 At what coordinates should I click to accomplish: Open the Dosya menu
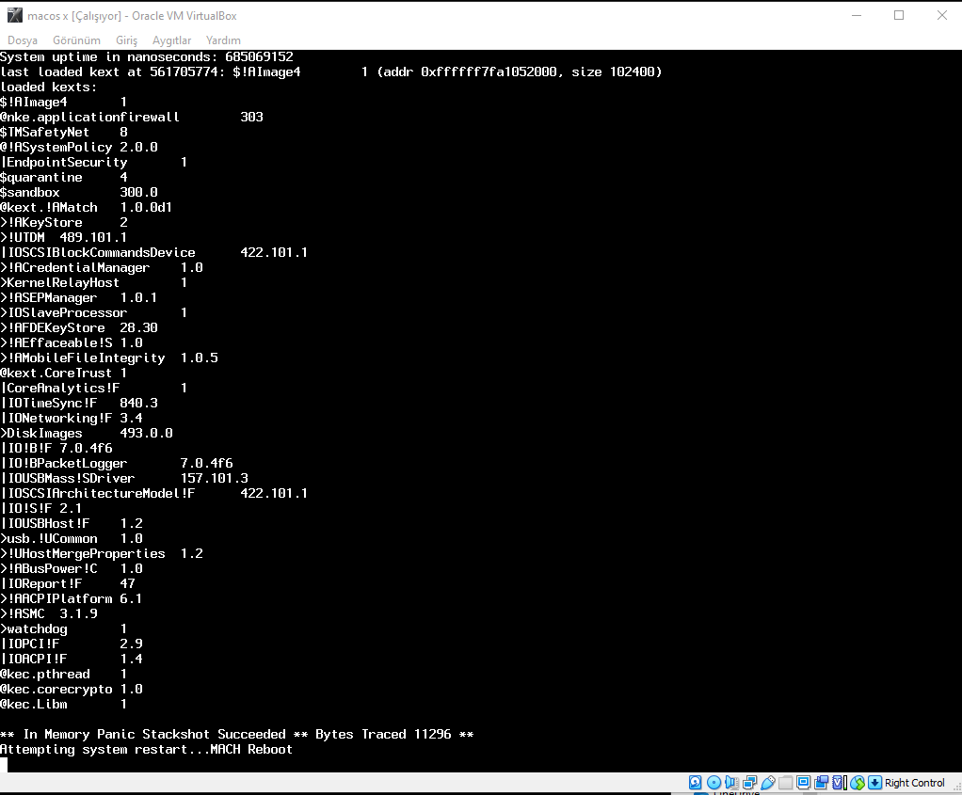point(23,40)
